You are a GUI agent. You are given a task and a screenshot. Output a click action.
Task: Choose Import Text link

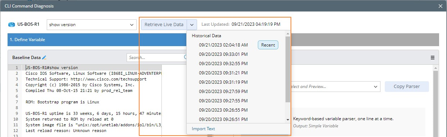[204, 129]
